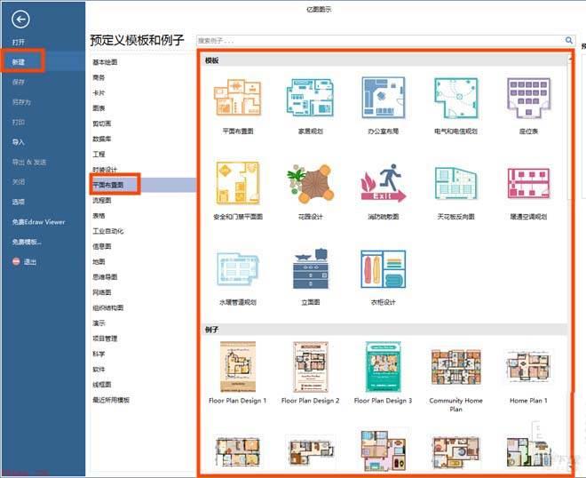Select the 工业自动化 category

pos(108,231)
